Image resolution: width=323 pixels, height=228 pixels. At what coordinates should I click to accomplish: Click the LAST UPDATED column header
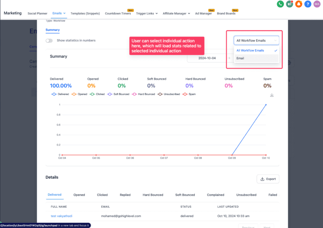(228, 207)
